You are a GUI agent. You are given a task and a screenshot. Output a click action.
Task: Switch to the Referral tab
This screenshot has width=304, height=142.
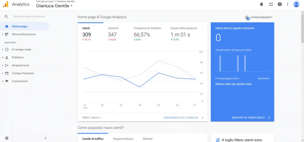pyautogui.click(x=148, y=139)
